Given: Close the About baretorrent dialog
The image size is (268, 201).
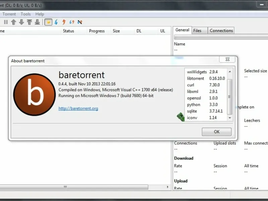Looking at the screenshot, I should 227,59.
